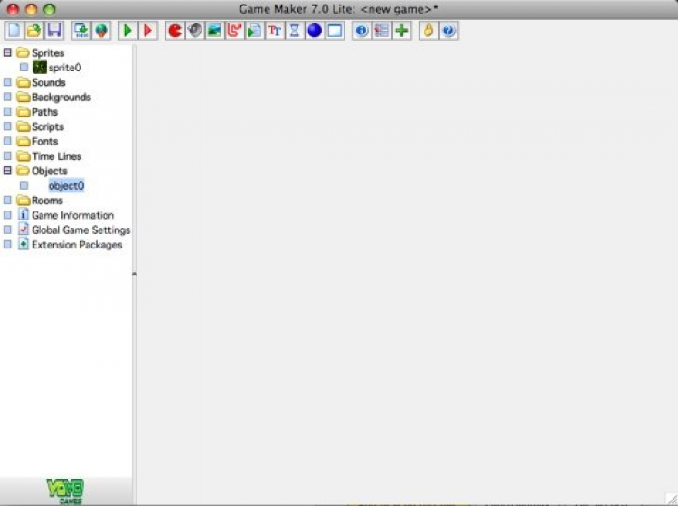Create a new game file

coord(14,31)
